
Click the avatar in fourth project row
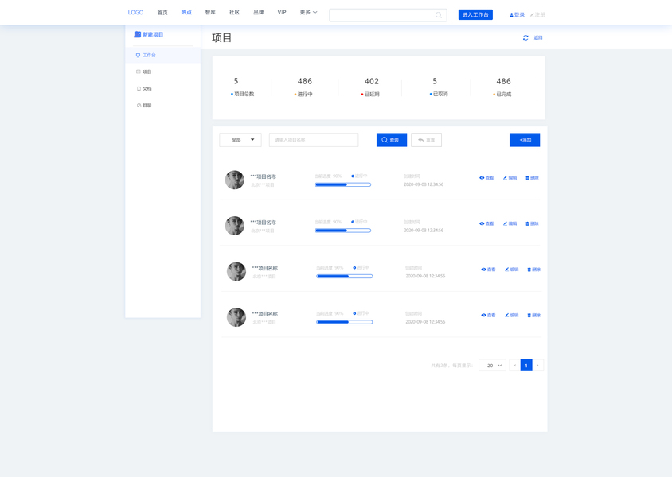click(236, 317)
